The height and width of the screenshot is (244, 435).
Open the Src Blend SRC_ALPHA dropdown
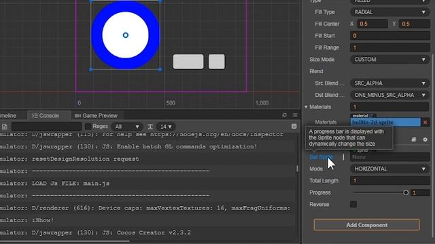389,83
